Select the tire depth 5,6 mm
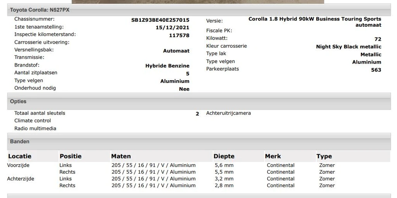Screen dimensions: 397x198 click(224, 165)
